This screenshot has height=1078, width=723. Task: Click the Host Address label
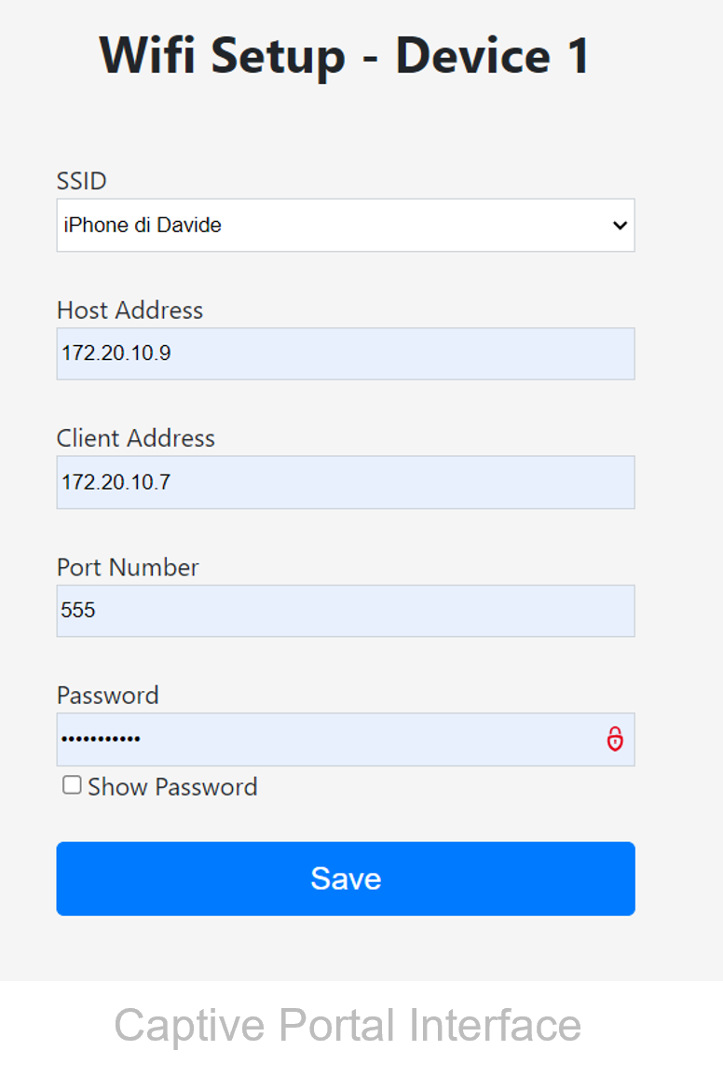tap(130, 310)
